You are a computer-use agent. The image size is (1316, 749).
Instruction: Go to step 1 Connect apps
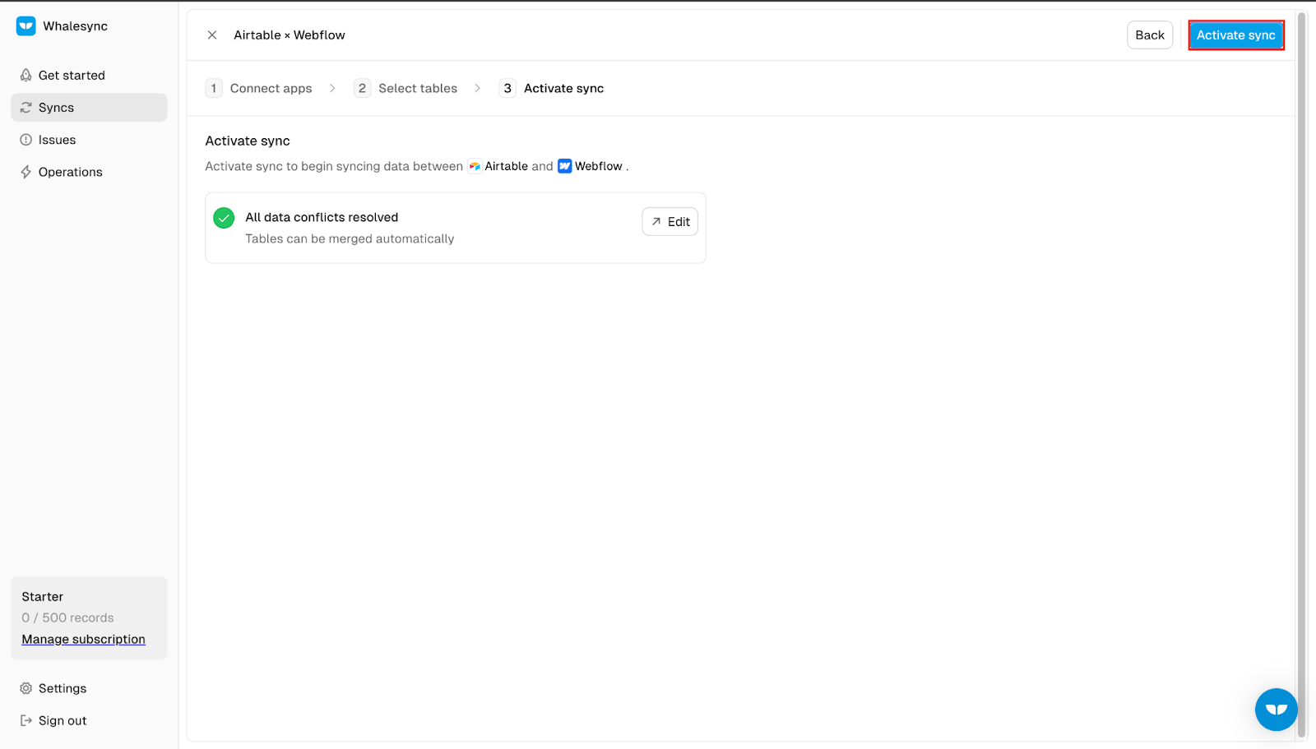click(x=259, y=88)
